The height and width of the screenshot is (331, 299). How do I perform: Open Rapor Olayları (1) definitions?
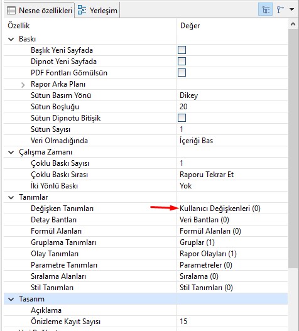click(208, 254)
